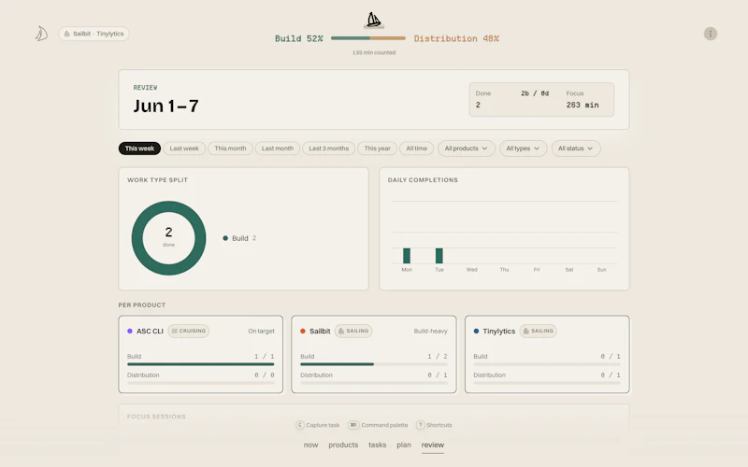Click the blue dot beside Tinylytics
The height and width of the screenshot is (467, 748).
coord(476,331)
